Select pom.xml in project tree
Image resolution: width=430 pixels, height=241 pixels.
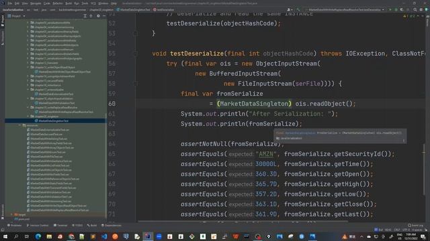click(x=24, y=219)
